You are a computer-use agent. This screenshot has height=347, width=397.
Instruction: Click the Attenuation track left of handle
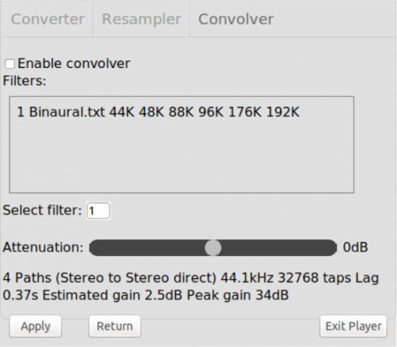pyautogui.click(x=147, y=248)
